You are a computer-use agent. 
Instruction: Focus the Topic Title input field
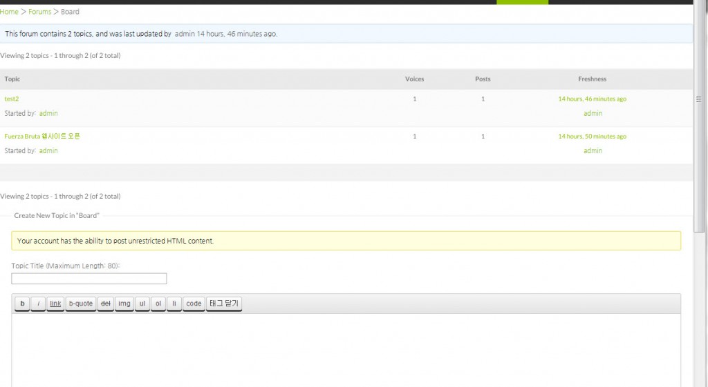pyautogui.click(x=88, y=279)
